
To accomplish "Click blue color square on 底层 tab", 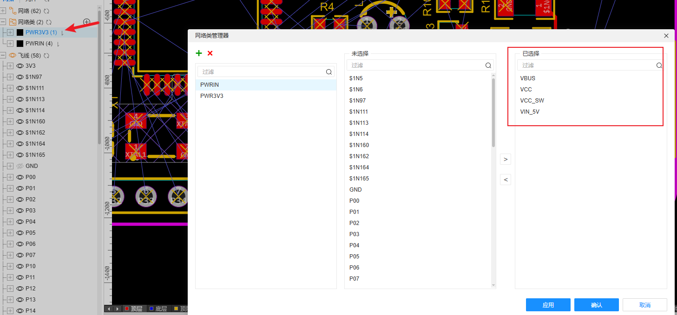I will click(x=151, y=309).
